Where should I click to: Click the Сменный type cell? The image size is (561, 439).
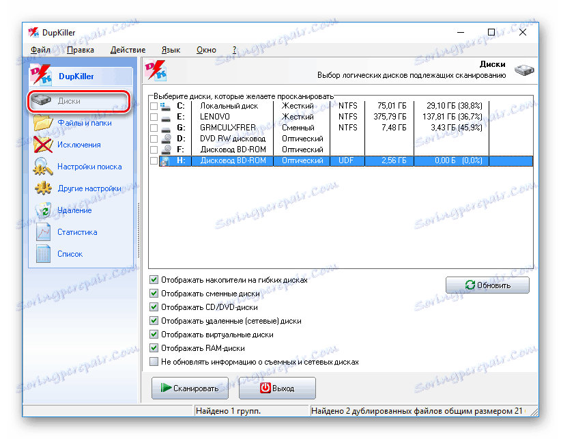pos(301,128)
